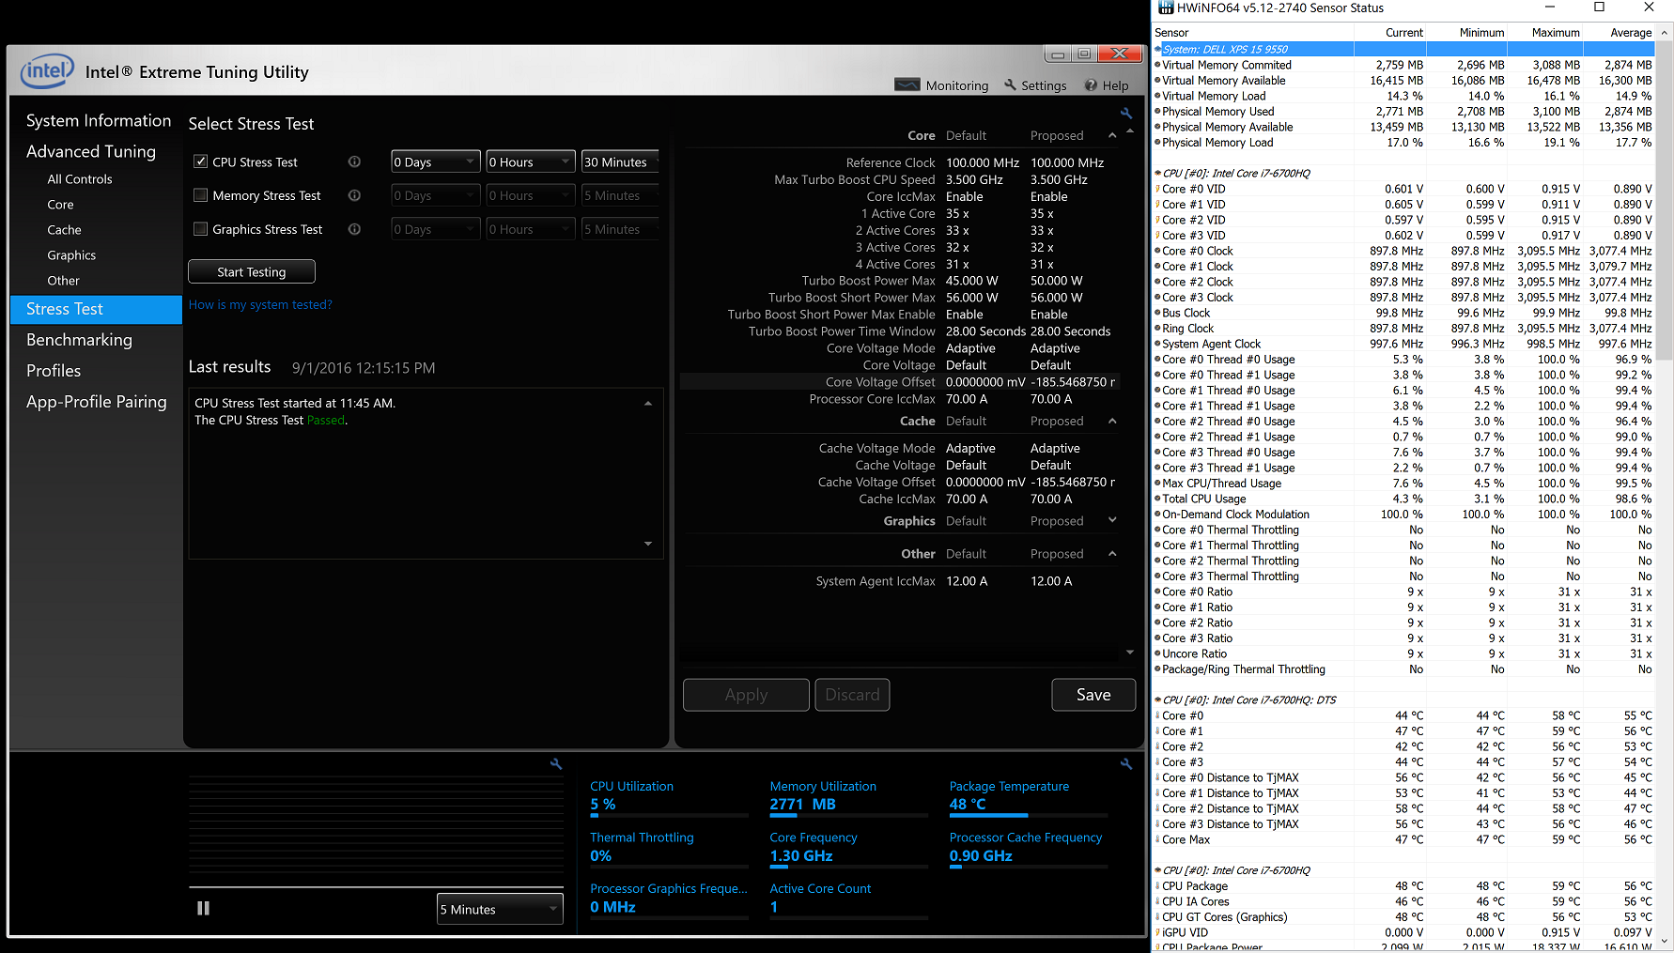Click Discard button

[x=852, y=695]
